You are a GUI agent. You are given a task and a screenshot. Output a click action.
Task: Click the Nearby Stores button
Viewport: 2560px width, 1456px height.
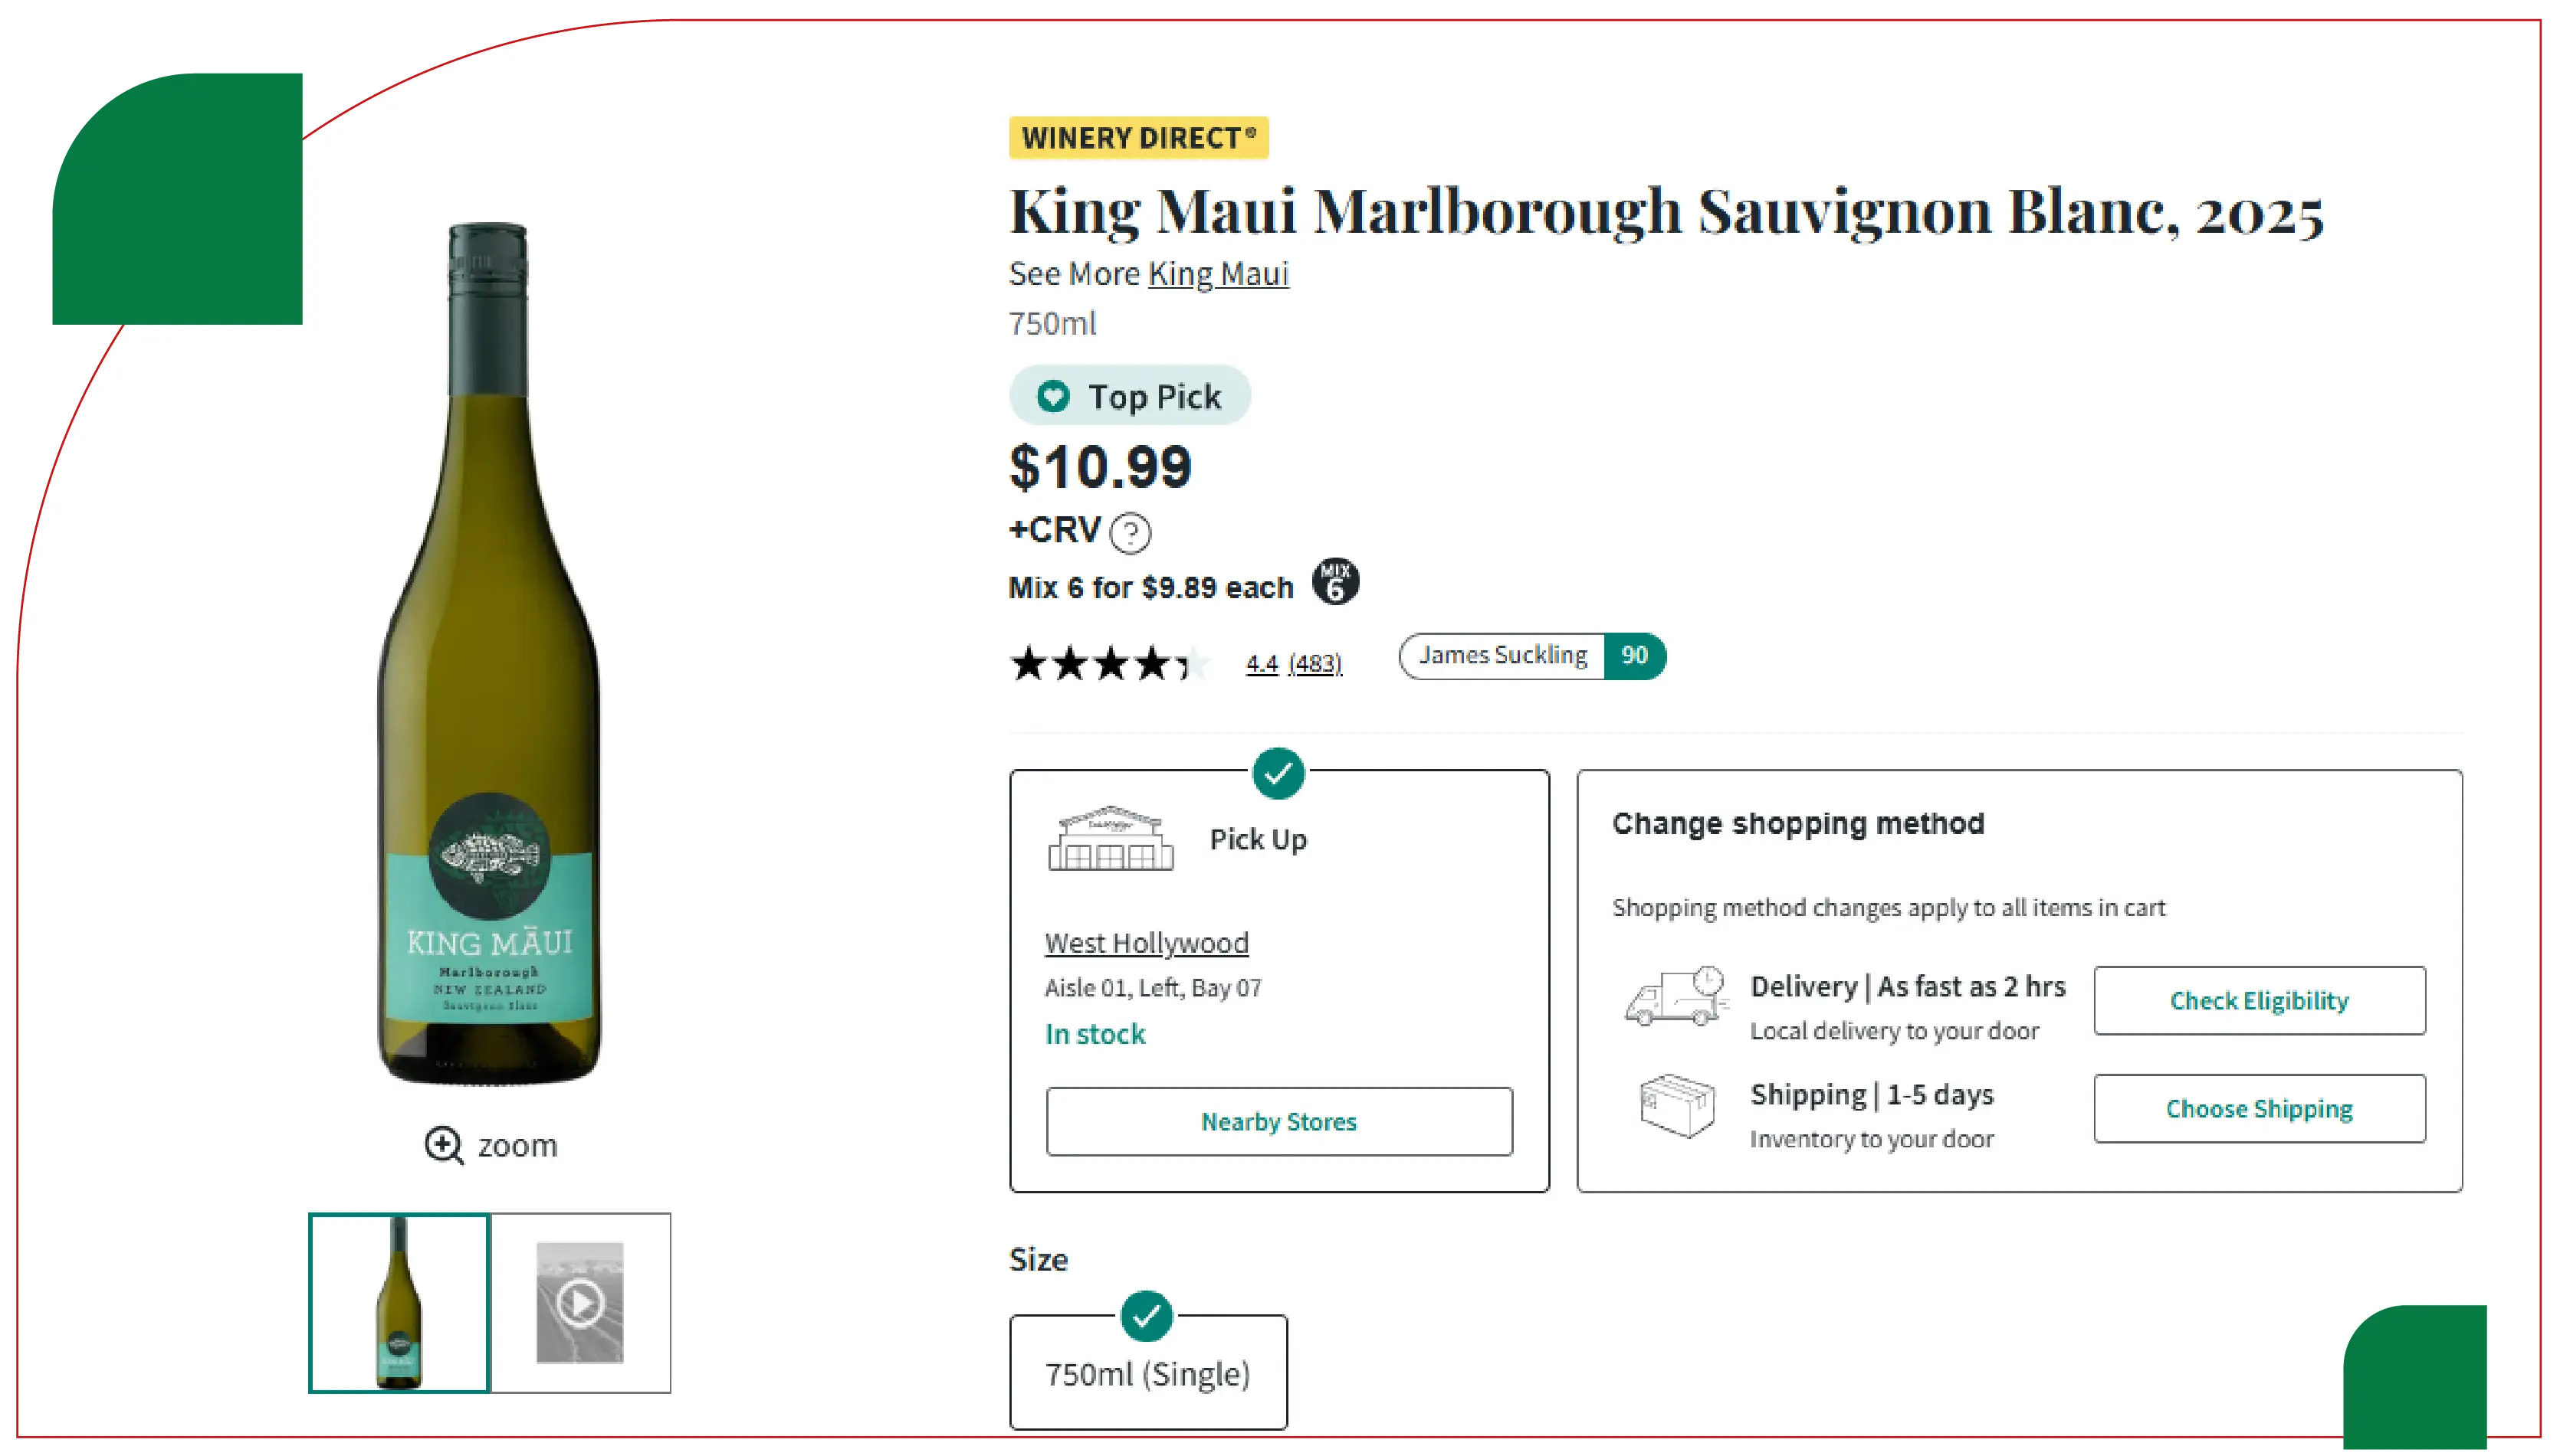coord(1278,1122)
